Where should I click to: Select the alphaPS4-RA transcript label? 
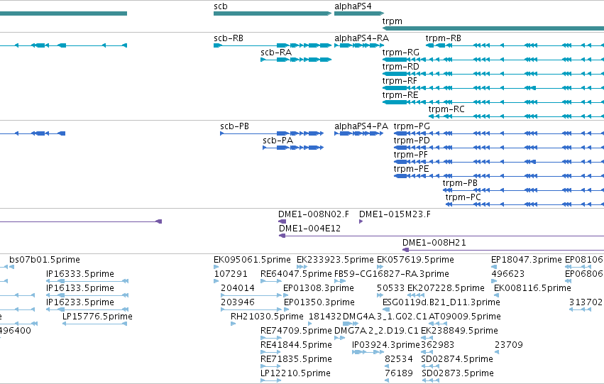362,38
